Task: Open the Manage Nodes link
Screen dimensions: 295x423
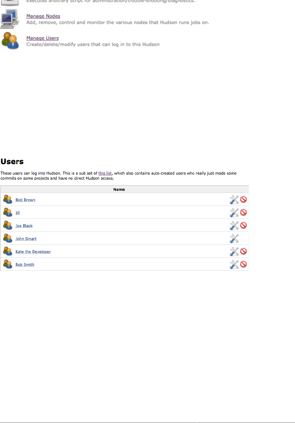Action: (43, 16)
